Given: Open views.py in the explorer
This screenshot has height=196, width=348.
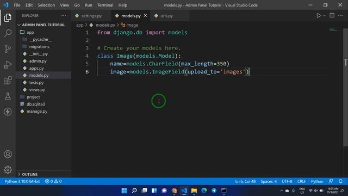Looking at the screenshot, I should (43, 90).
